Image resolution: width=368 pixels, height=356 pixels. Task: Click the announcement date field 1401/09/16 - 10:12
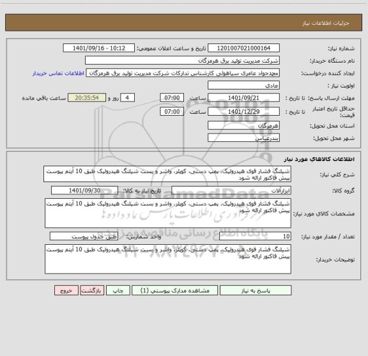99,48
